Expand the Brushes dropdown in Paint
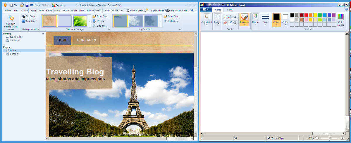 [x=244, y=25]
